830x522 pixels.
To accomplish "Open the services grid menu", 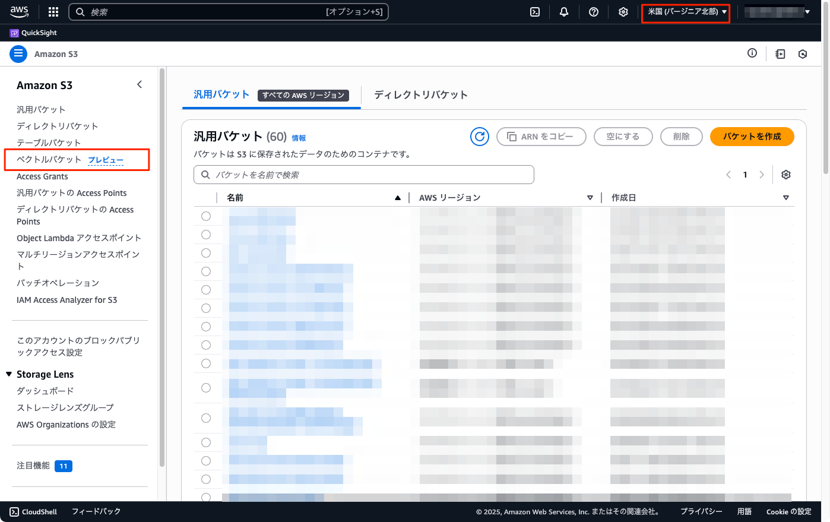I will [x=53, y=12].
